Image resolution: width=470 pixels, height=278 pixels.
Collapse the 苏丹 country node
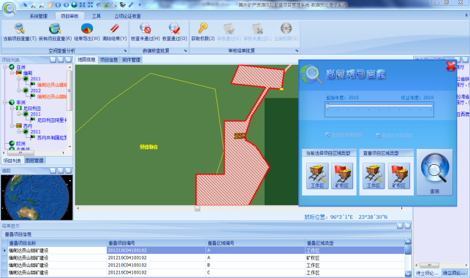click(x=12, y=126)
